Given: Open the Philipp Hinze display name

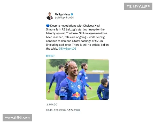Looking at the screenshot, I should coord(63,14).
